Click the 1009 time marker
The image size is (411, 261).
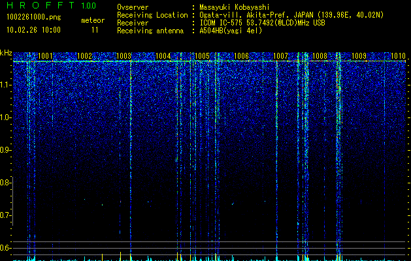click(x=359, y=56)
